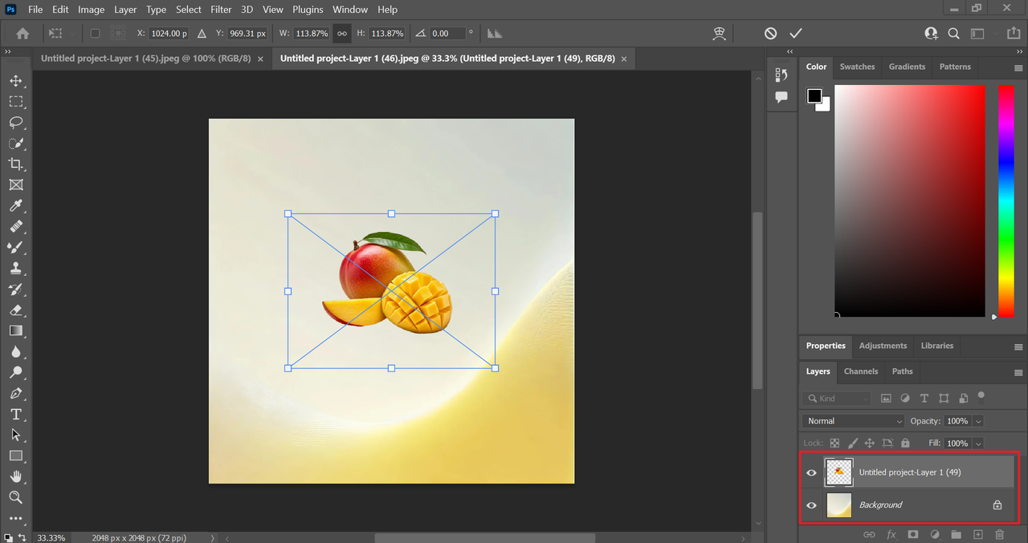Click the rotation angle input field
Screen dimensions: 1028x543
click(x=447, y=34)
